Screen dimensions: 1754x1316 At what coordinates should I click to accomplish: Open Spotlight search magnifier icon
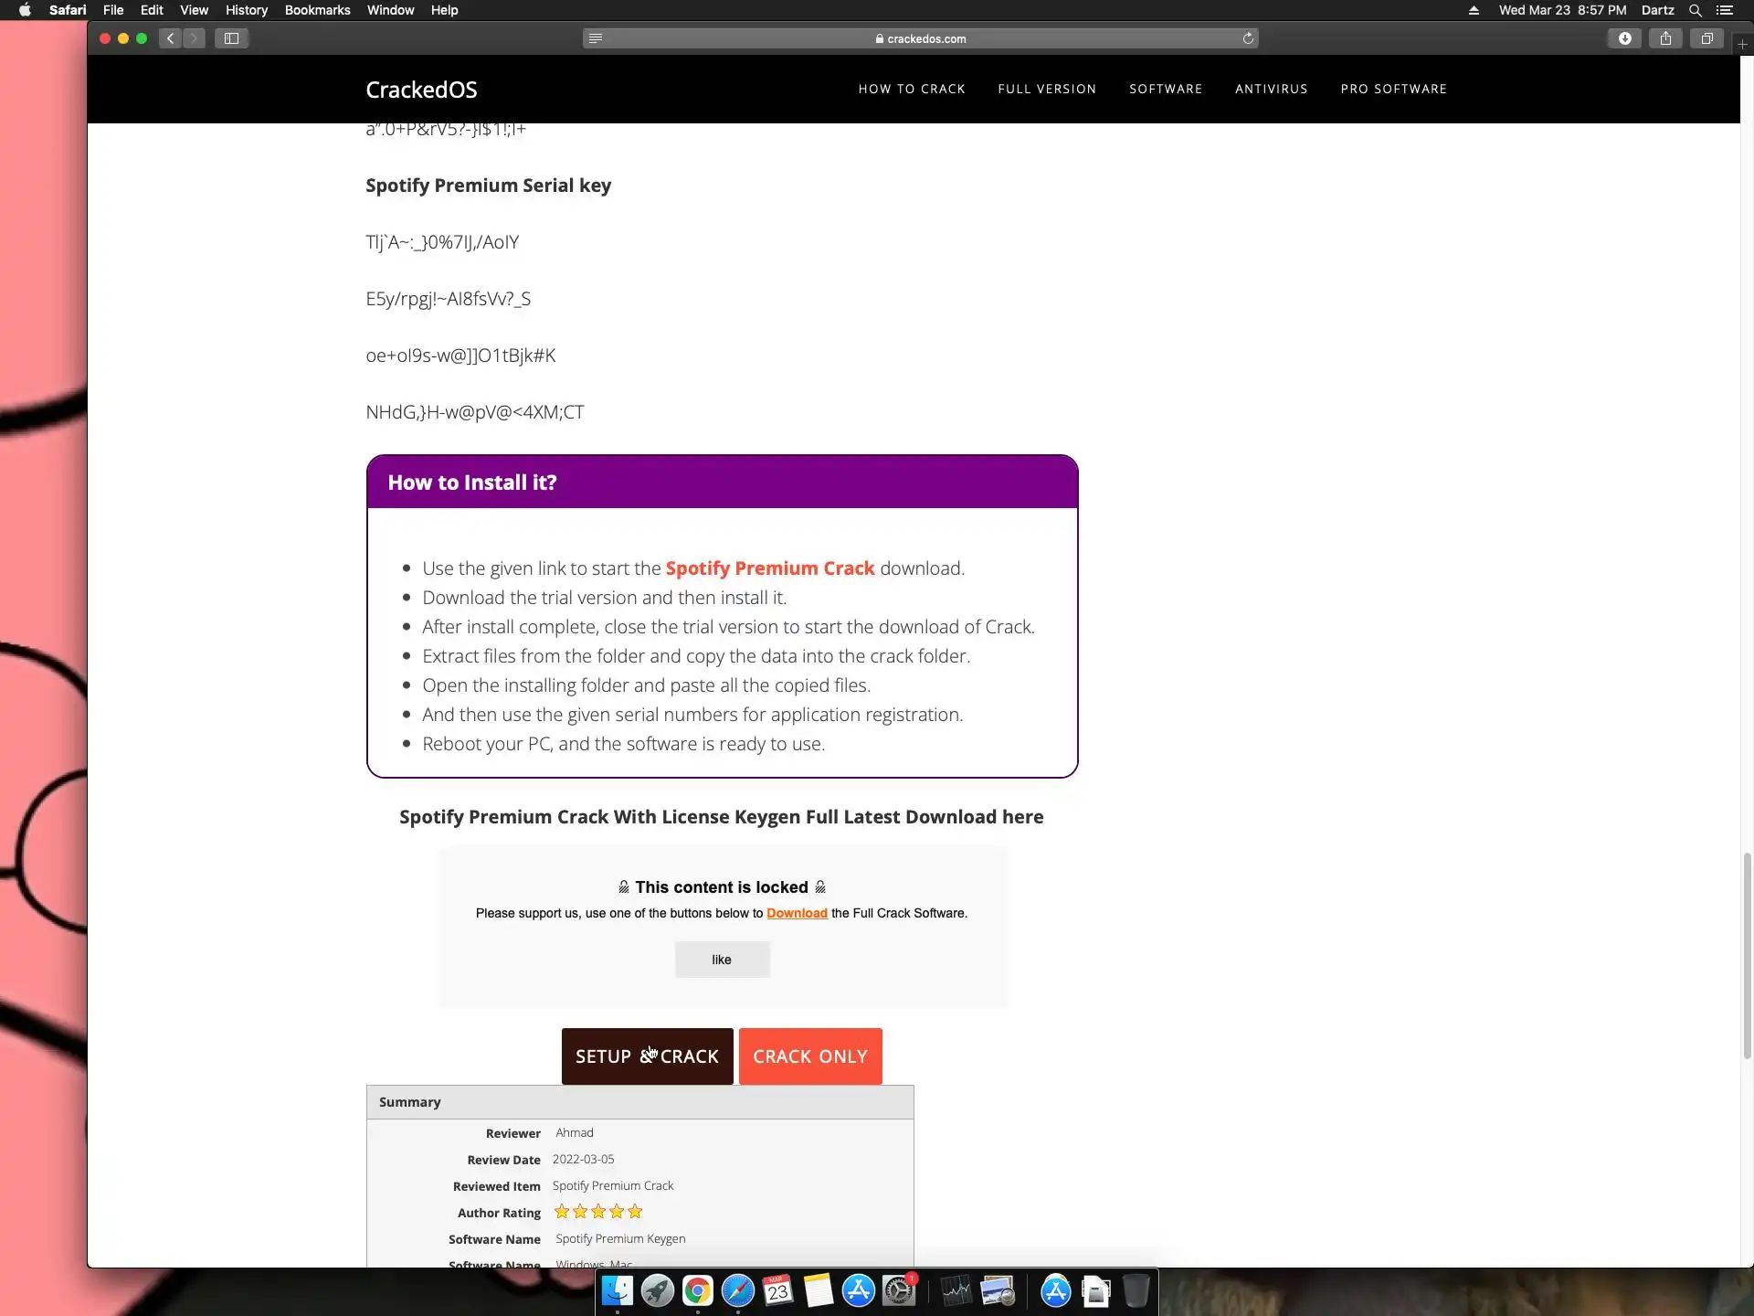click(x=1695, y=10)
